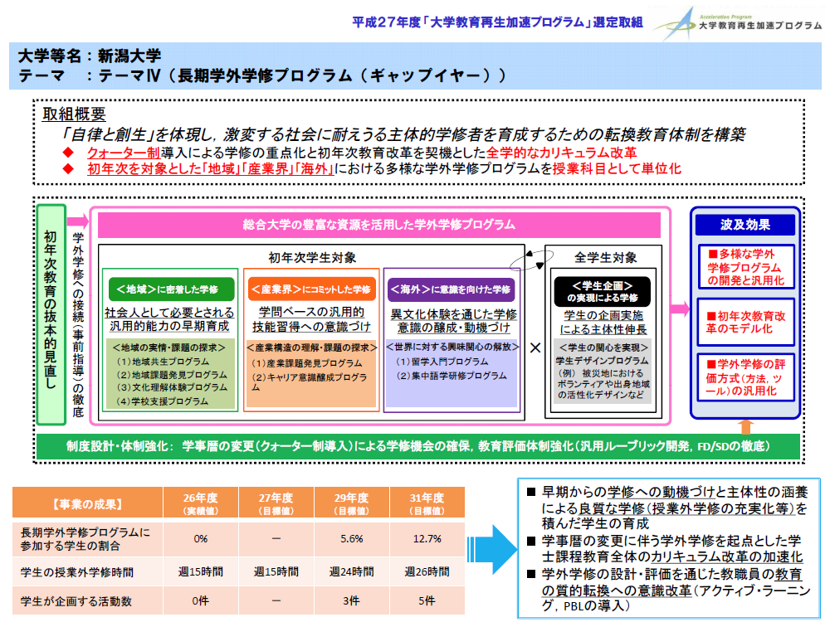The height and width of the screenshot is (622, 830).
Task: Click purple label <海外>に意識を向けた学修
Action: click(x=452, y=289)
